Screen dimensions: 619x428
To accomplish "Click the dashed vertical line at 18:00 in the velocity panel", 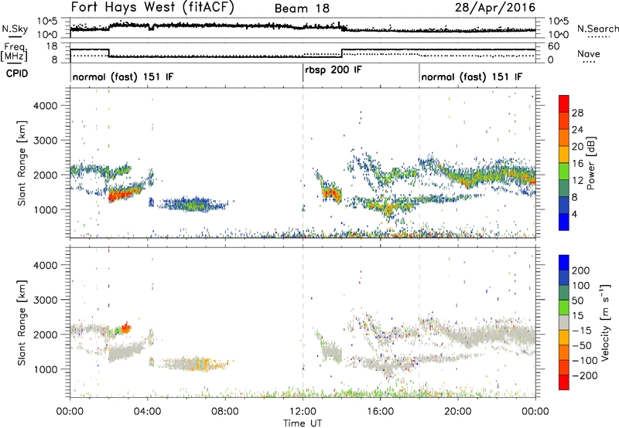I will click(x=419, y=323).
